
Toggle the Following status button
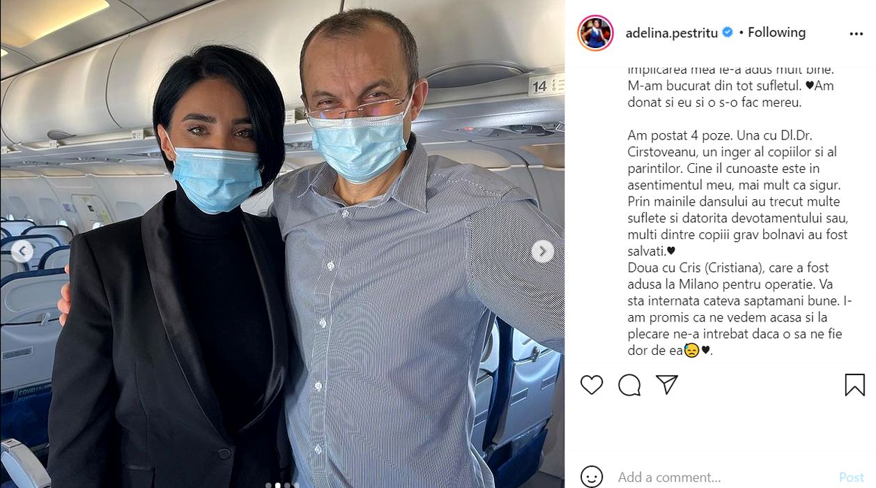click(x=776, y=32)
